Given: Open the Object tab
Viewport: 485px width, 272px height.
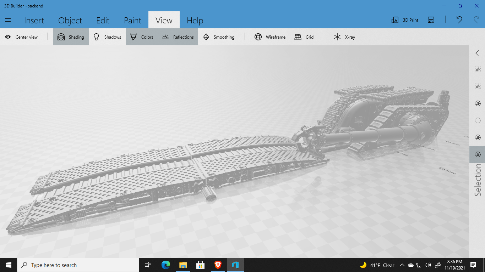Looking at the screenshot, I should 70,20.
